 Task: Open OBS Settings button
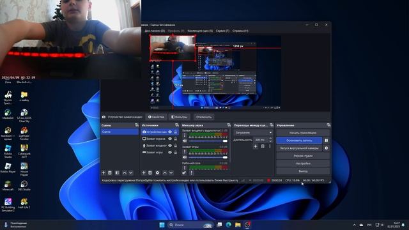(303, 164)
